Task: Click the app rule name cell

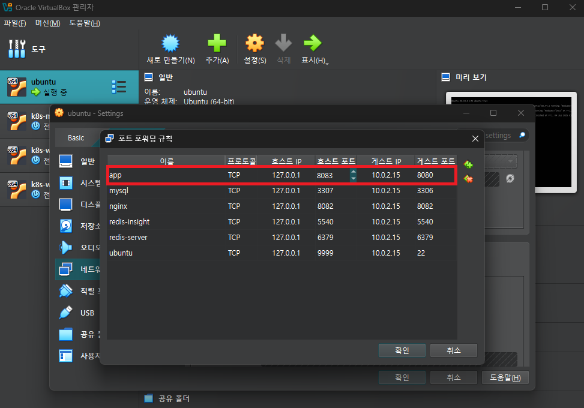Action: coord(166,175)
